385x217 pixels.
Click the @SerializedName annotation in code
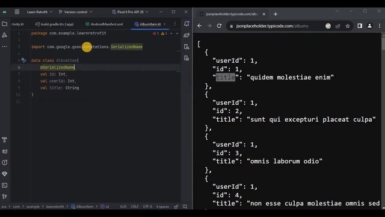[57, 67]
